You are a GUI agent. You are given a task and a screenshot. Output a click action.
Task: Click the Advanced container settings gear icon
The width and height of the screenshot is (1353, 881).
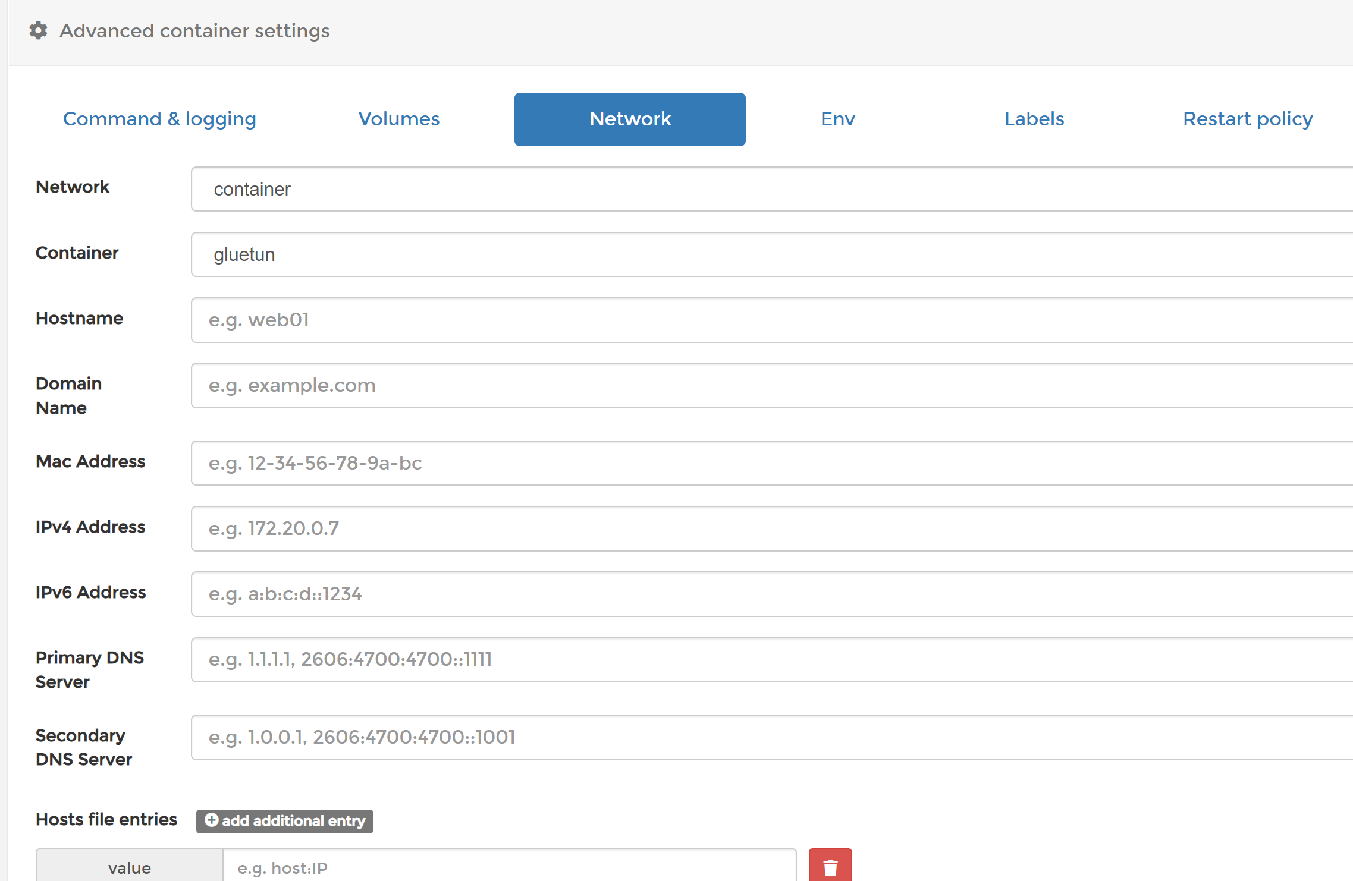[x=37, y=30]
